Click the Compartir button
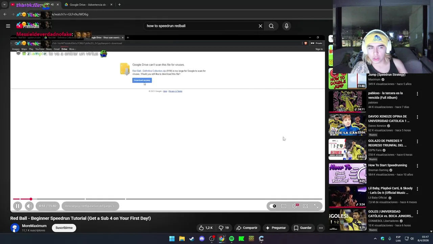The height and width of the screenshot is (244, 433). (247, 228)
